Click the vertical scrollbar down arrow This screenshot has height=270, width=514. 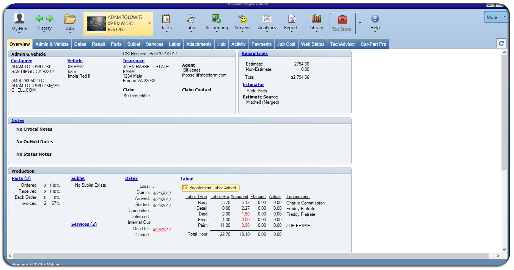point(504,249)
